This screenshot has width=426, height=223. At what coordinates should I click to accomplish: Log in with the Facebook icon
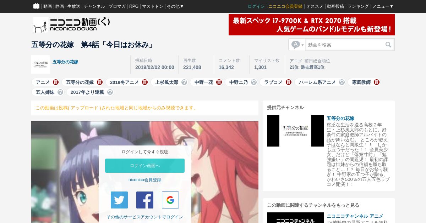pos(145,200)
